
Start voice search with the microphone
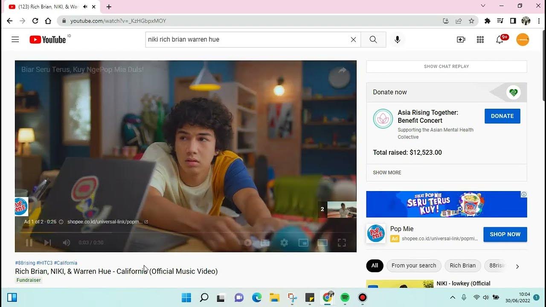tap(397, 40)
